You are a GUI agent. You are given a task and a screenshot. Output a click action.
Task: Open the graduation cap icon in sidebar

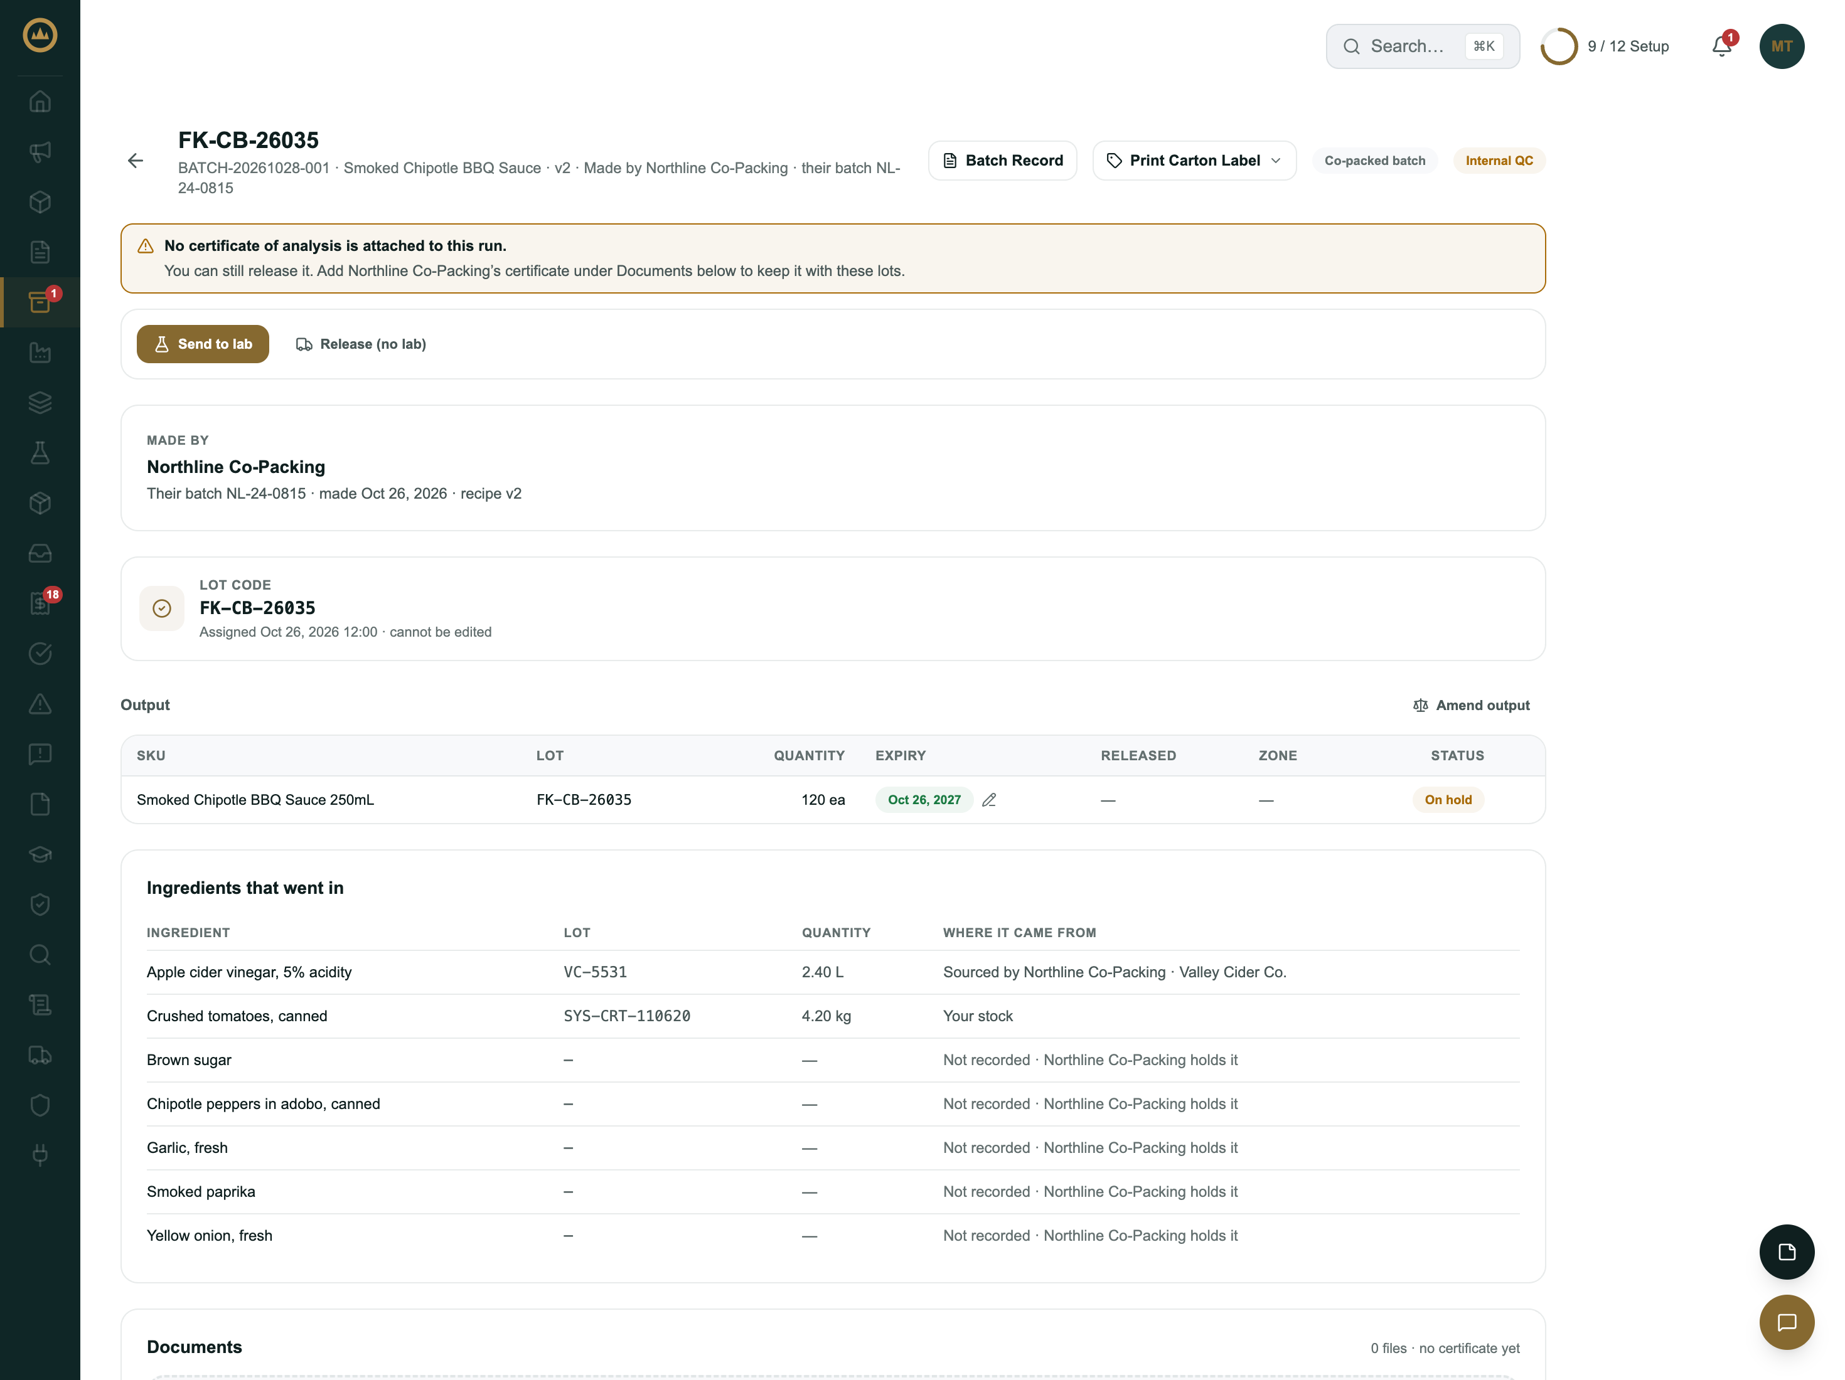pos(40,854)
